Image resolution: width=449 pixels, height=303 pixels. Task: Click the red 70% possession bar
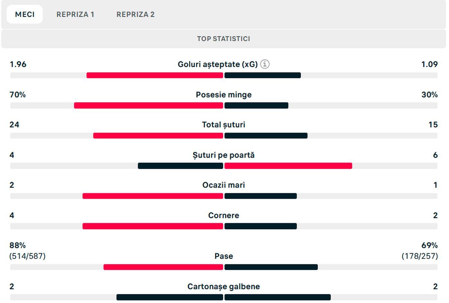coord(148,106)
